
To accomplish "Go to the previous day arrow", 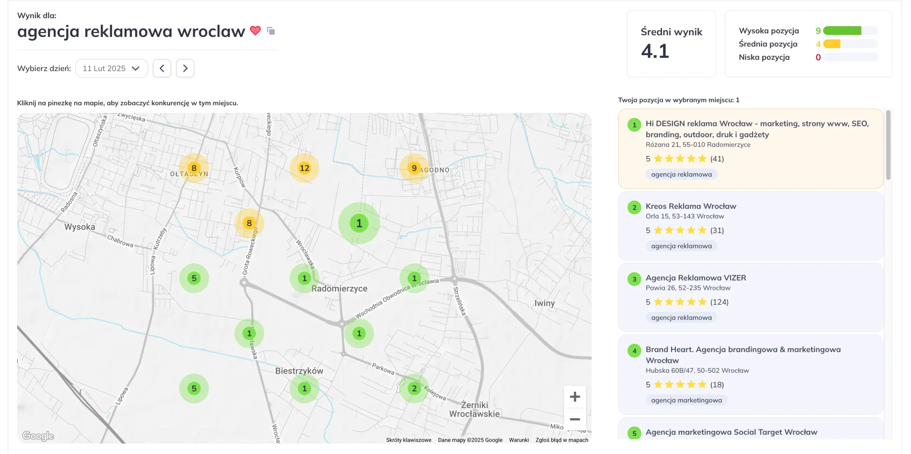I will (162, 68).
